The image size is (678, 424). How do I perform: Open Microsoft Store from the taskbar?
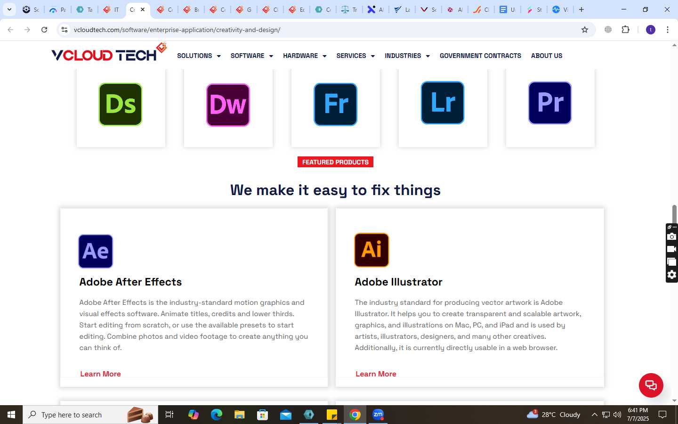263,415
